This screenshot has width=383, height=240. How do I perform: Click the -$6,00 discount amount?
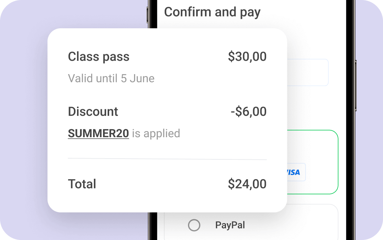249,112
